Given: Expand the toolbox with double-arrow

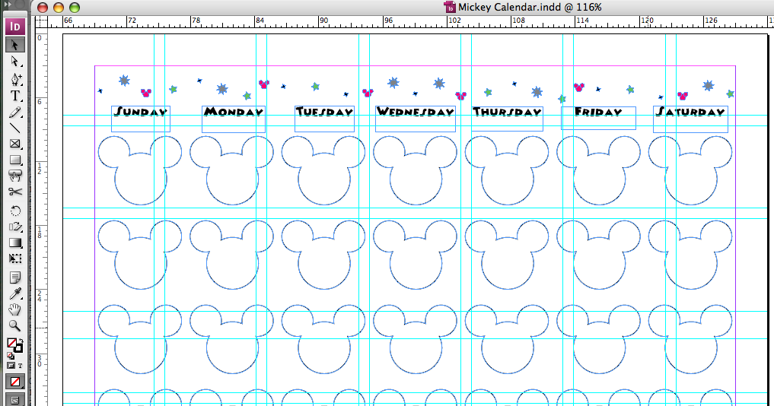Looking at the screenshot, I should click(7, 5).
